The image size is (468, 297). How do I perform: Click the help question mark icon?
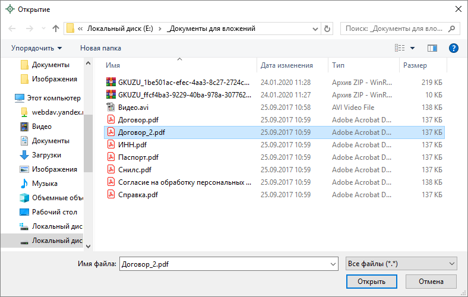click(x=453, y=48)
